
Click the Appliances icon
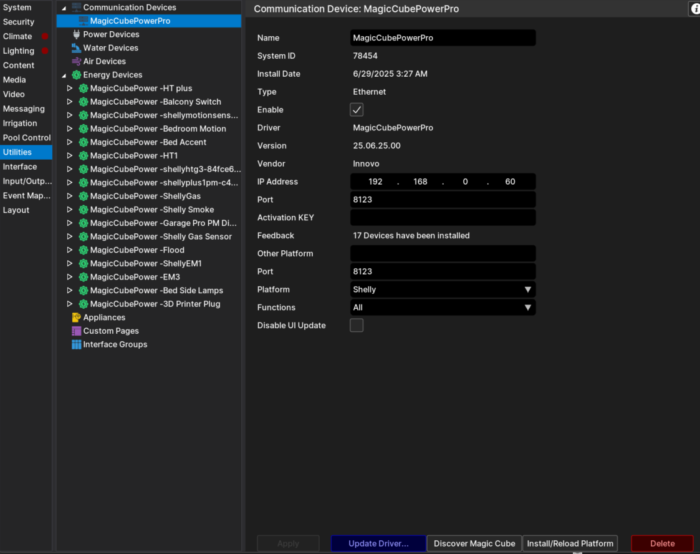click(x=76, y=317)
